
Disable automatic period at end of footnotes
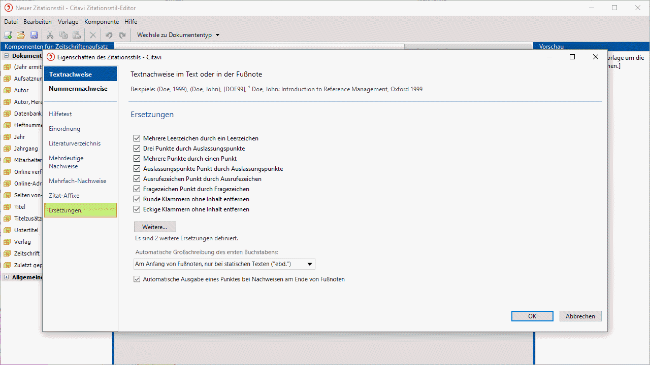point(137,279)
